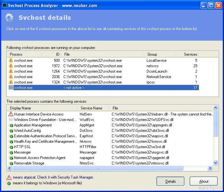Screen dimensions: 224x192
Task: Click the svchost icon for process ID 500
Action: click(11, 60)
